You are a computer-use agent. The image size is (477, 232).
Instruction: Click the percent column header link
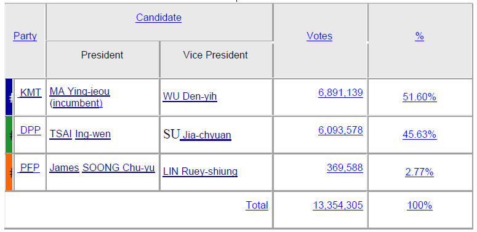[420, 36]
